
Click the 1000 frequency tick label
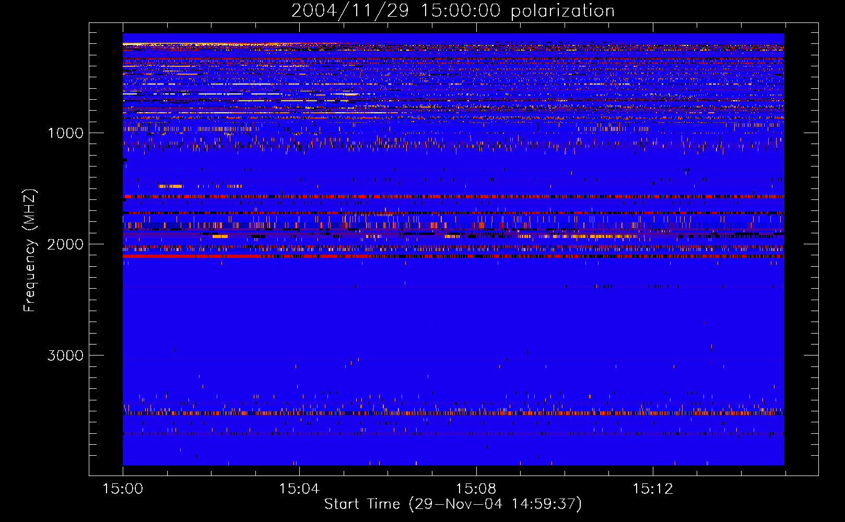pos(65,133)
